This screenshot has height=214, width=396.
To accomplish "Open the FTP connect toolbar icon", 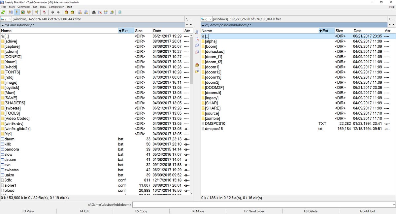I will (80, 12).
